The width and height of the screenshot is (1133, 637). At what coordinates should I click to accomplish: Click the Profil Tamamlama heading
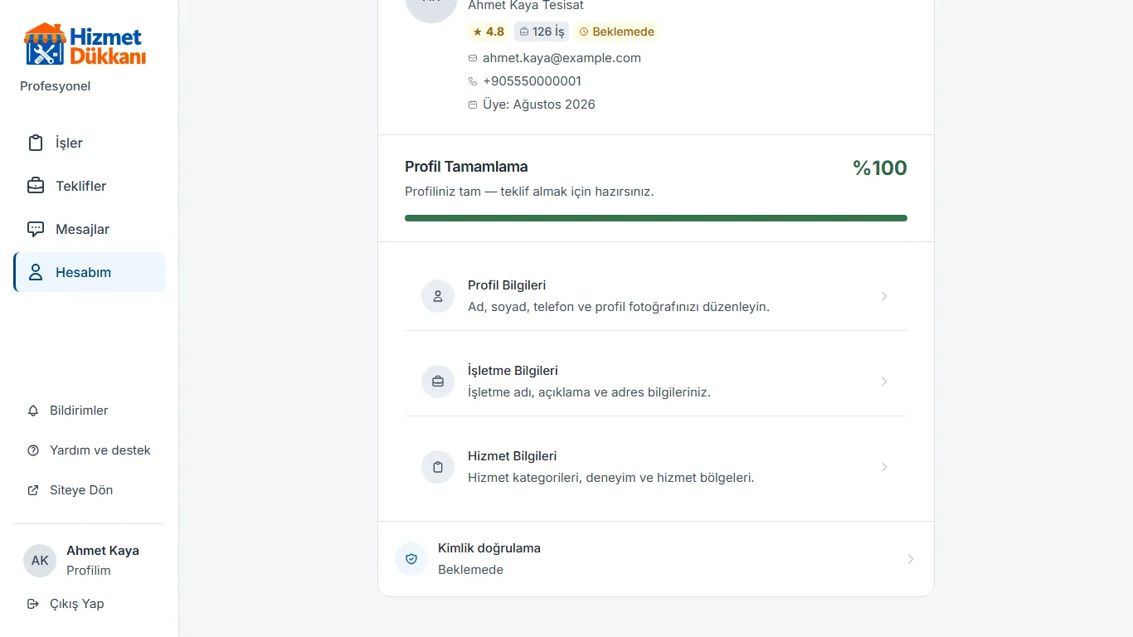[466, 167]
